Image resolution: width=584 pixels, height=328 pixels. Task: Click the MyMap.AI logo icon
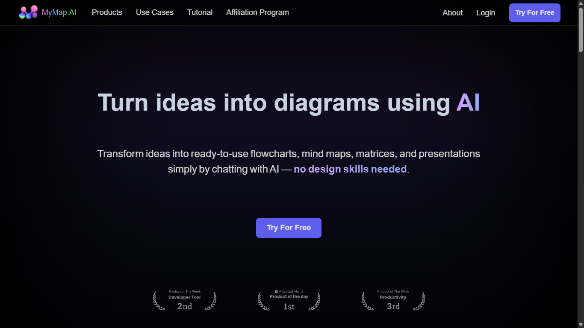pos(28,12)
